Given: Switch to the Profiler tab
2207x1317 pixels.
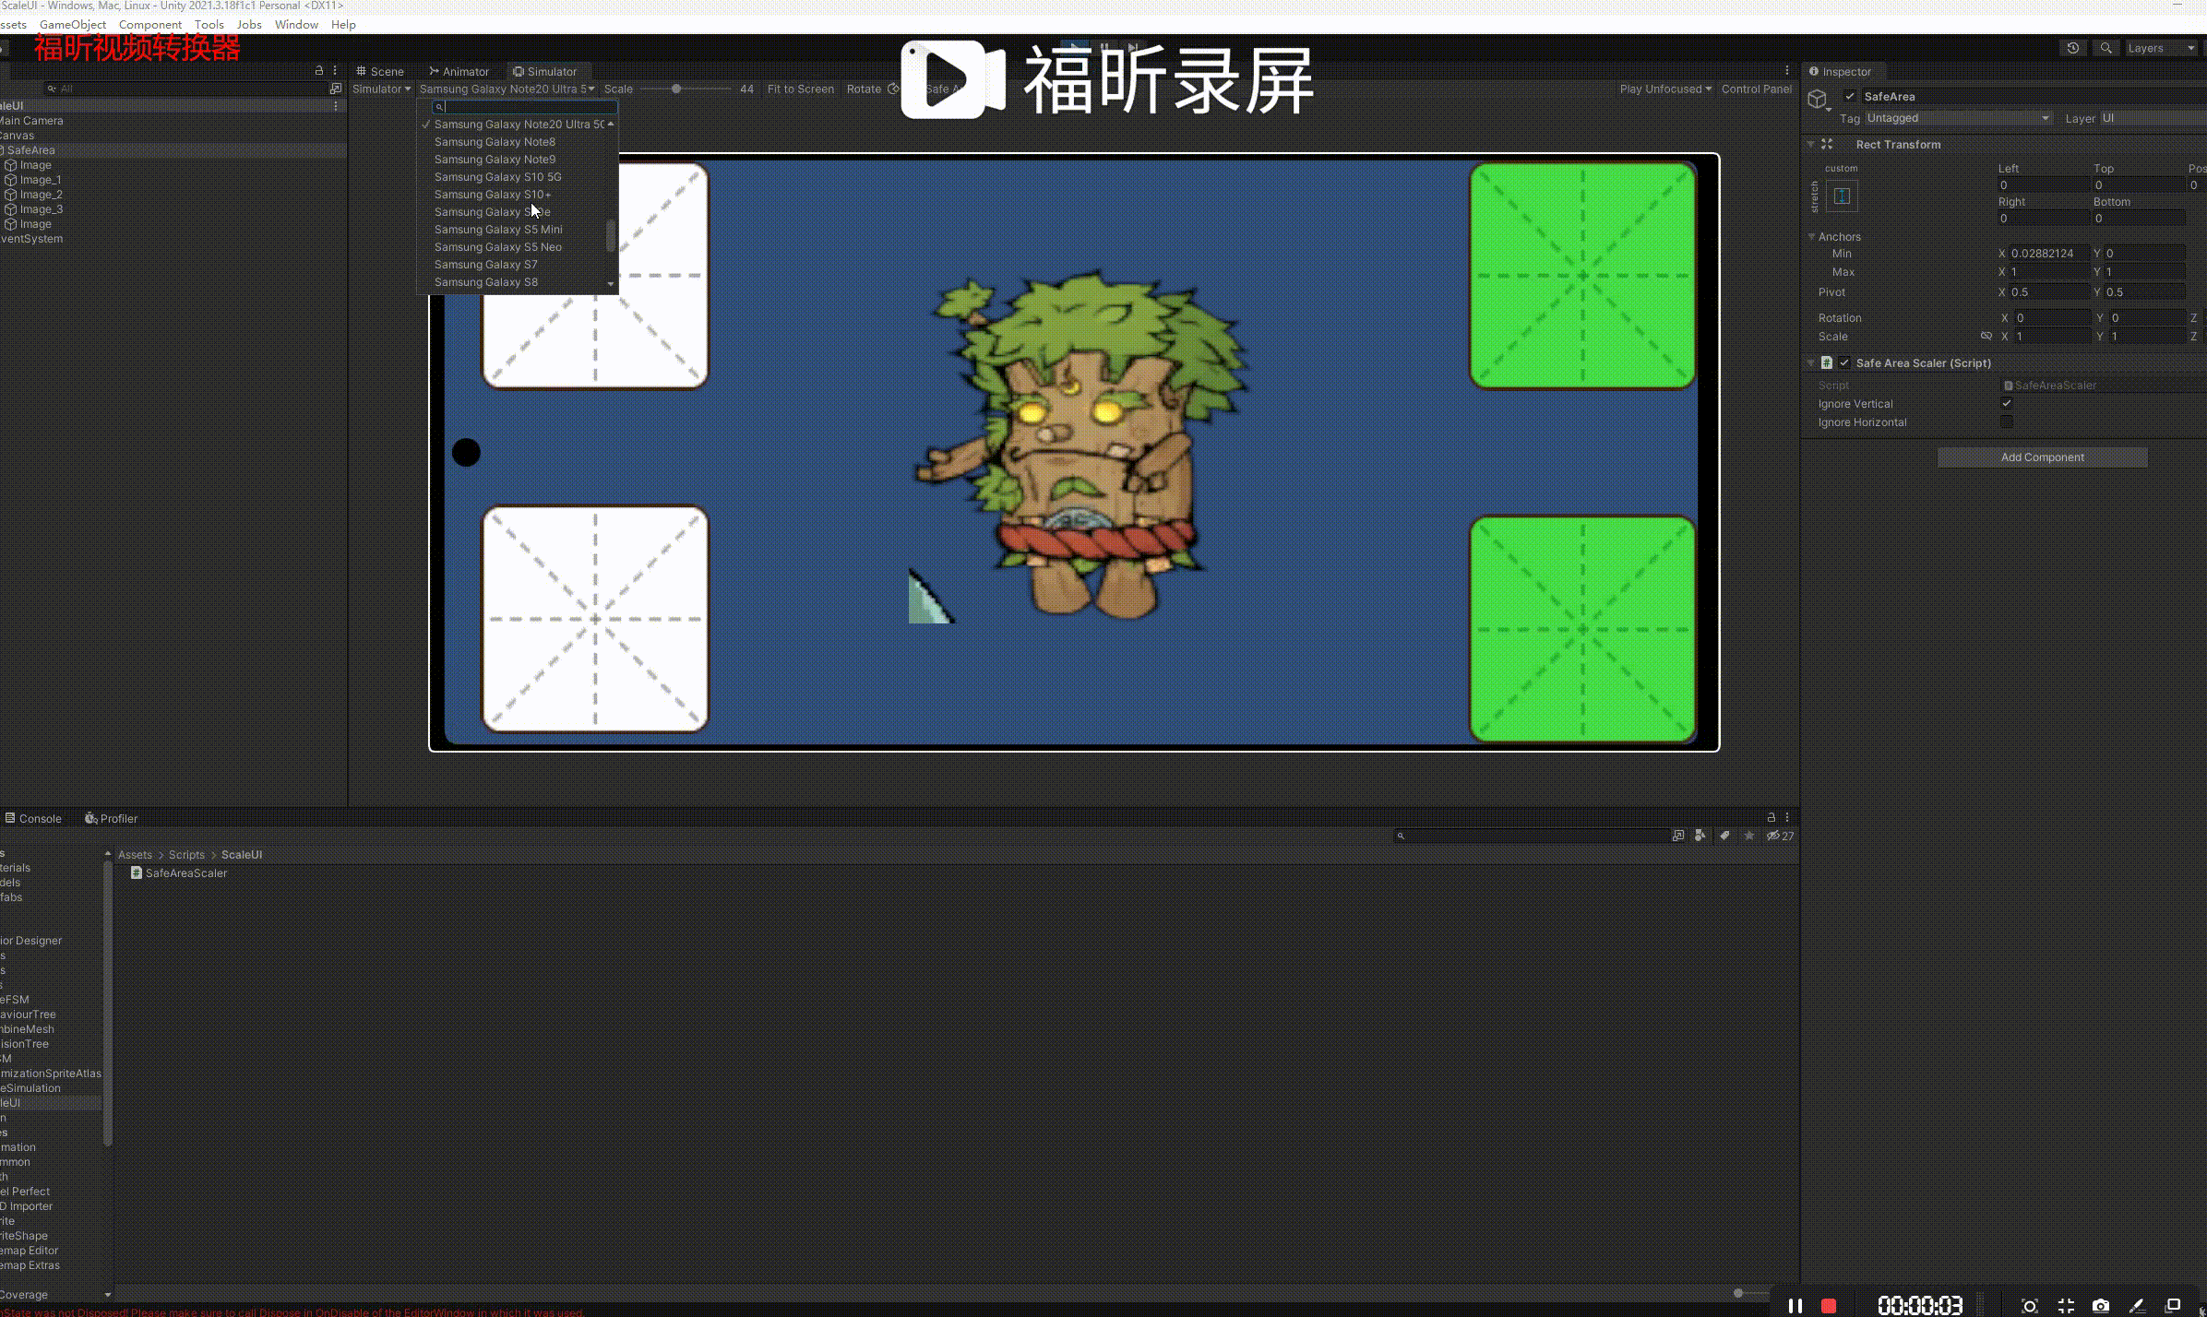Looking at the screenshot, I should 111,818.
